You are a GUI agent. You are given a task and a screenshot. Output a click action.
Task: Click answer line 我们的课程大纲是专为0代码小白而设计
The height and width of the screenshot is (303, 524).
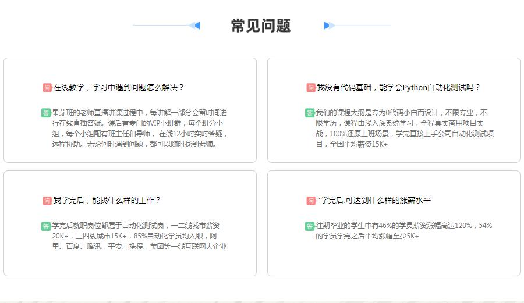coord(401,112)
